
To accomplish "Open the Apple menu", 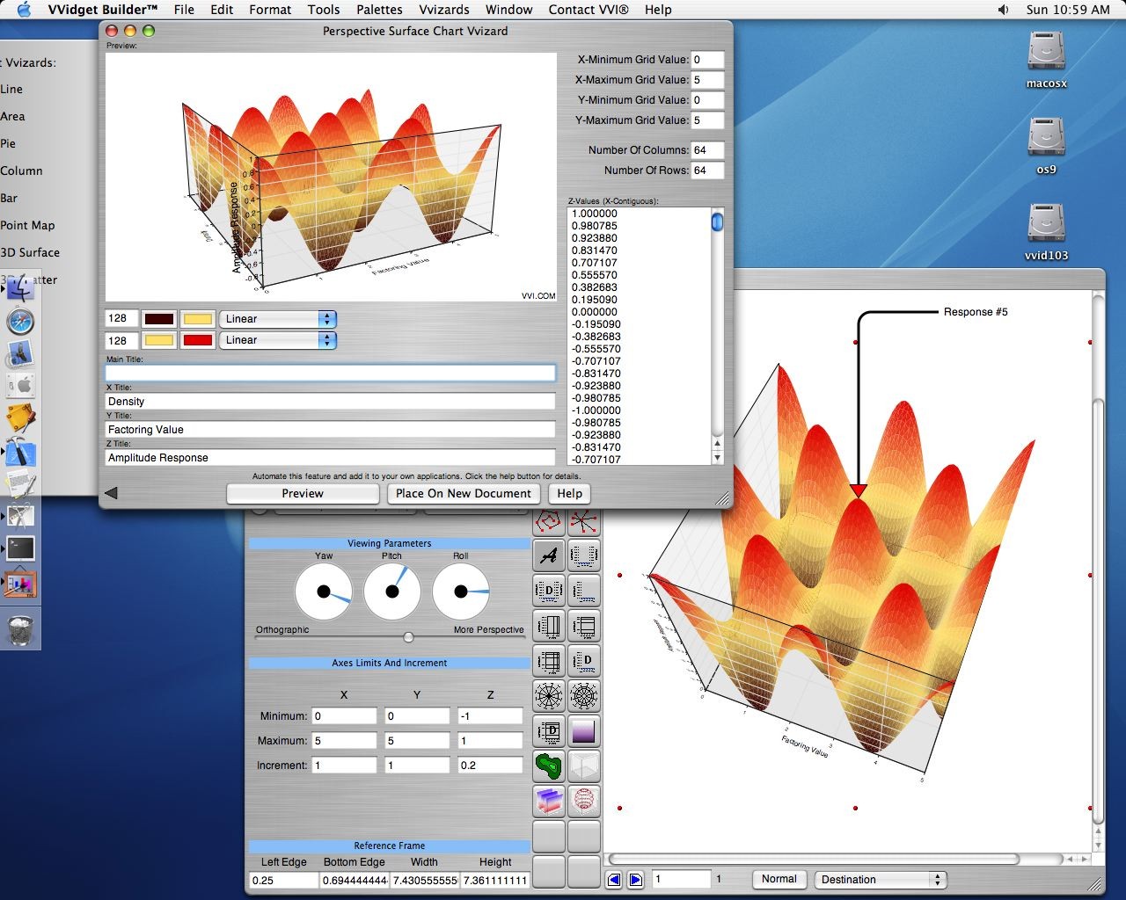I will coord(24,10).
